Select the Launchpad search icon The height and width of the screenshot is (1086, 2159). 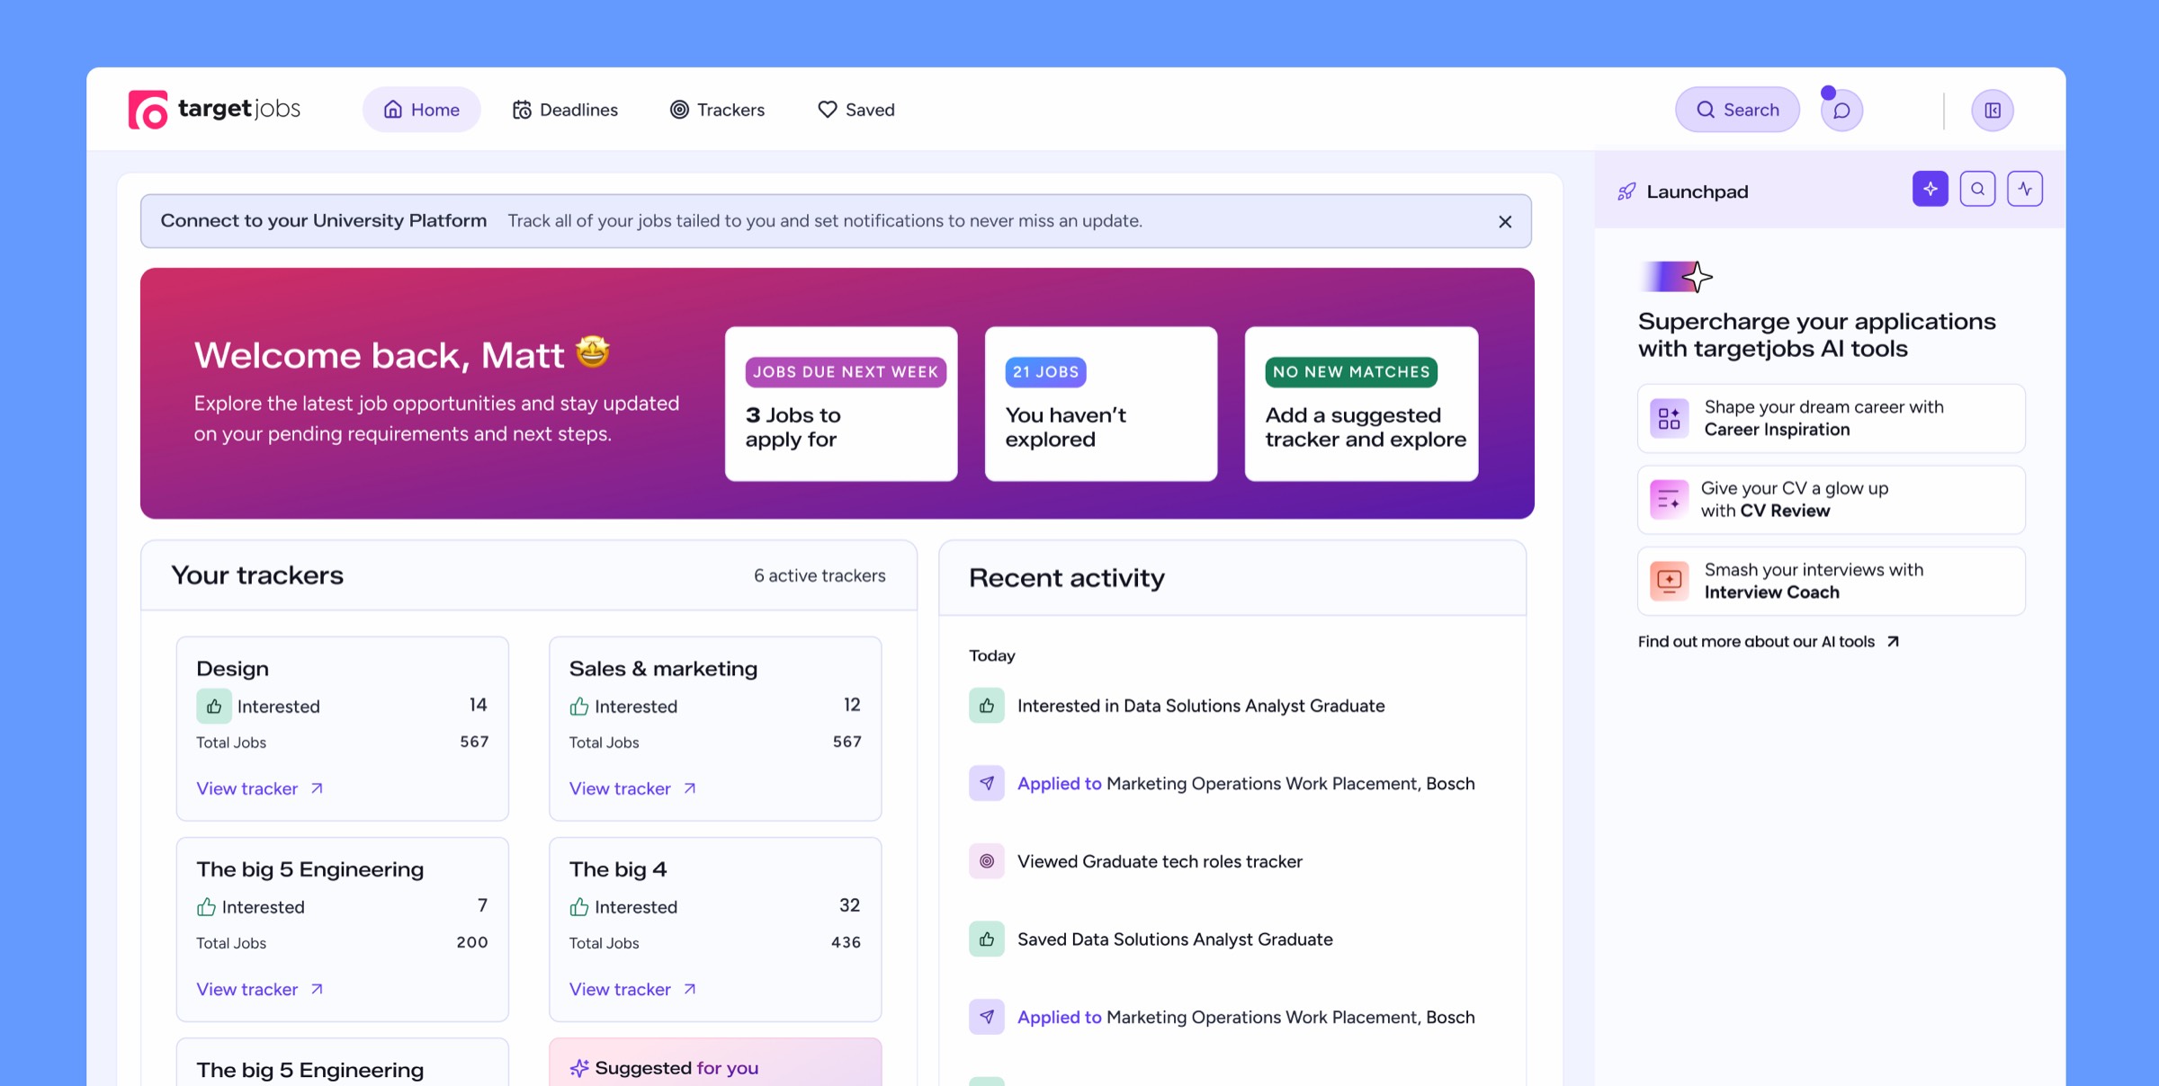tap(1977, 189)
